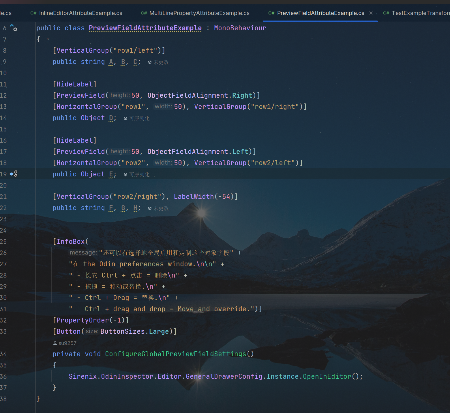The image size is (450, 413).
Task: Click the su9257 author code lens
Action: pos(67,343)
